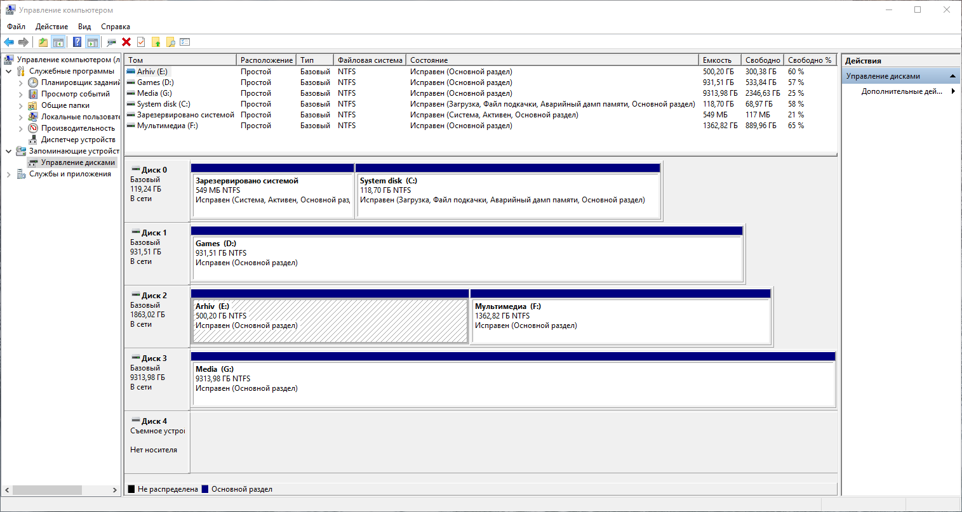Click the 300,38 ГБ free space cell
The image size is (962, 512).
click(x=761, y=72)
